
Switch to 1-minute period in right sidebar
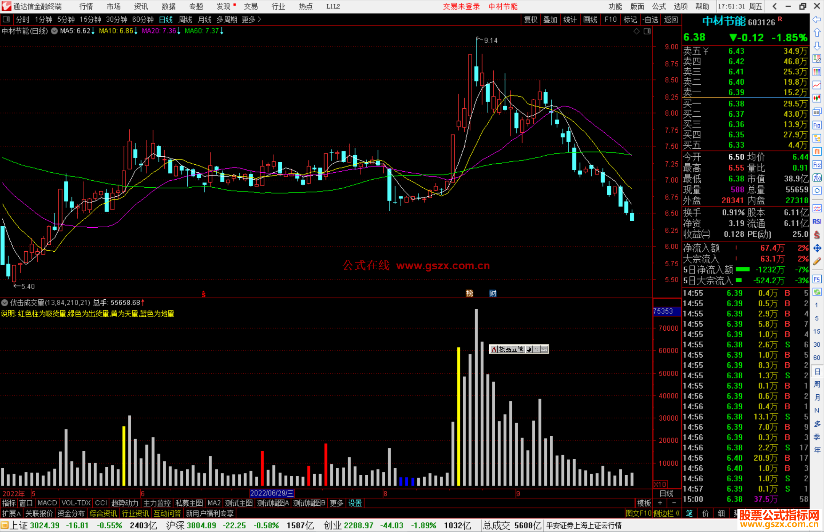[816, 305]
